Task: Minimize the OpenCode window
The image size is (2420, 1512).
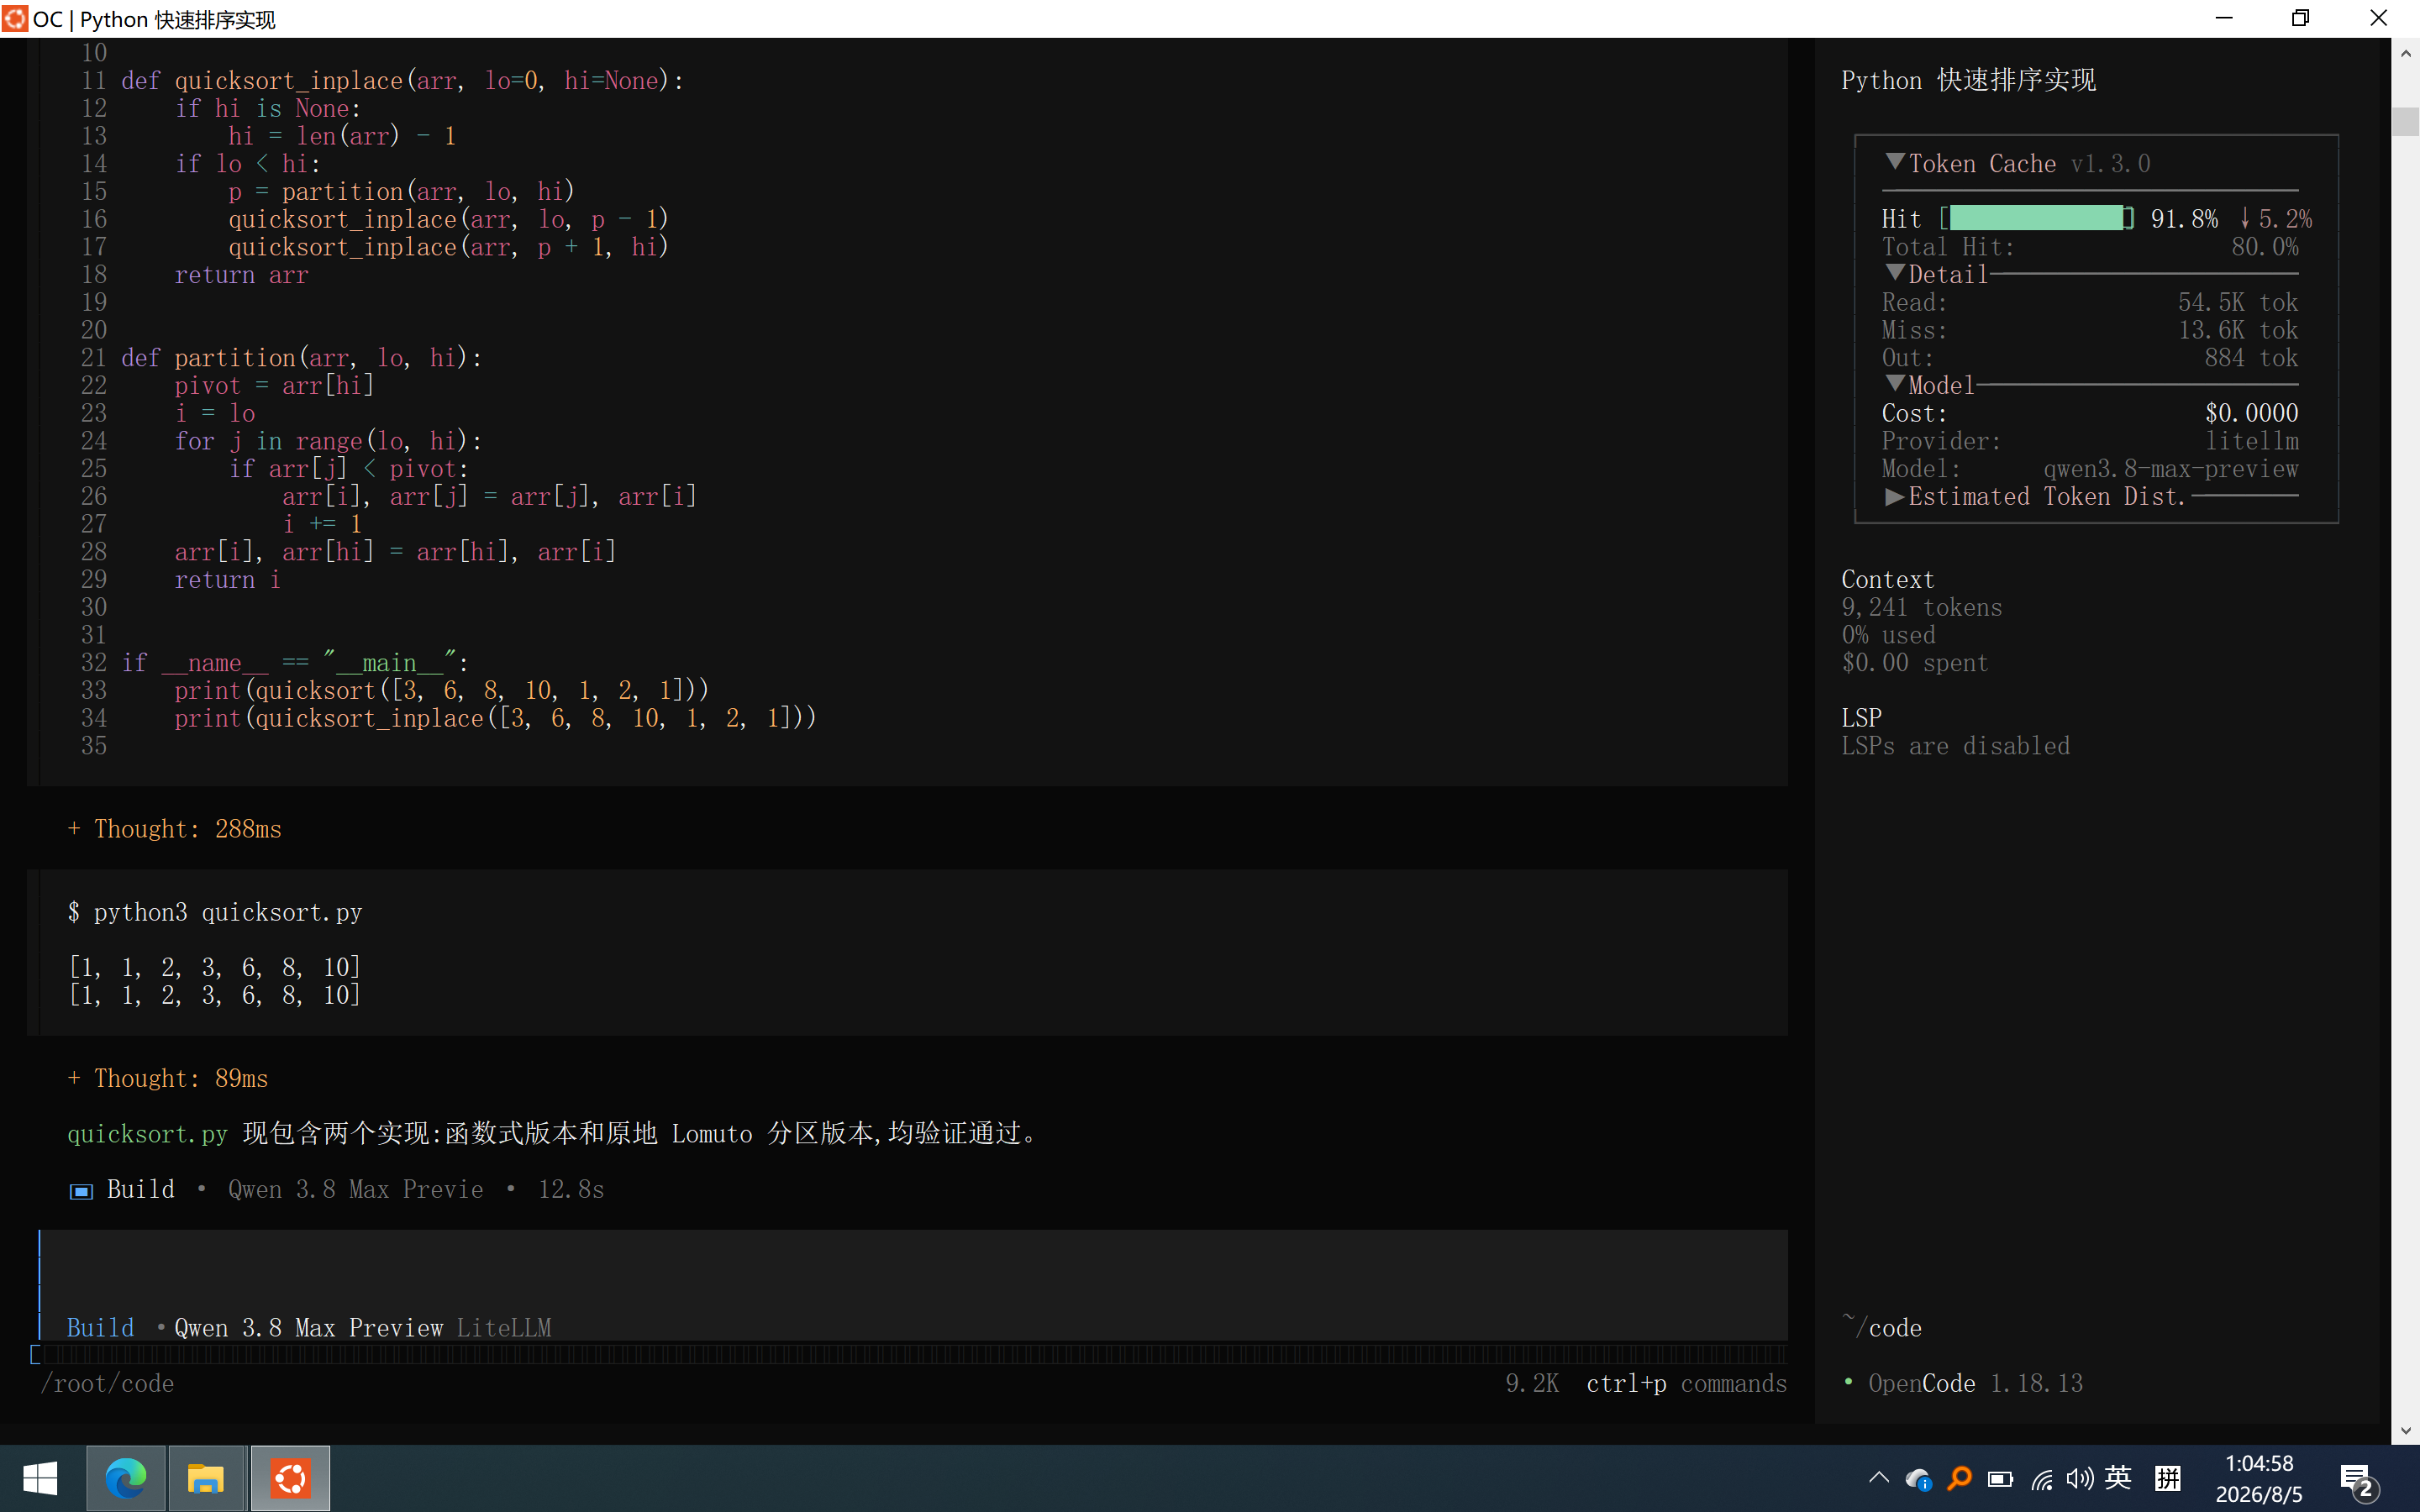Action: pos(2223,18)
